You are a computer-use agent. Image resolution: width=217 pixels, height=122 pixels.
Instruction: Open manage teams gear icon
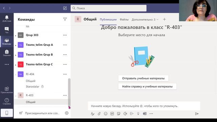coord(66,113)
